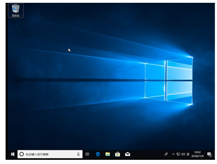Open Task View from taskbar
Screen dimensions: 217x164
pyautogui.click(x=87, y=154)
